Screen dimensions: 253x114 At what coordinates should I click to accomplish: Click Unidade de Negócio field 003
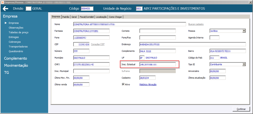pos(139,9)
